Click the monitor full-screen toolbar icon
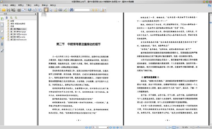Image resolution: width=212 pixels, height=129 pixels. click(x=30, y=10)
